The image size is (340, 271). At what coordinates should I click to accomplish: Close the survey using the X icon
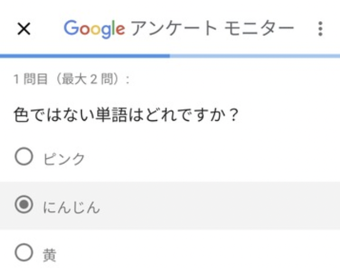point(24,29)
